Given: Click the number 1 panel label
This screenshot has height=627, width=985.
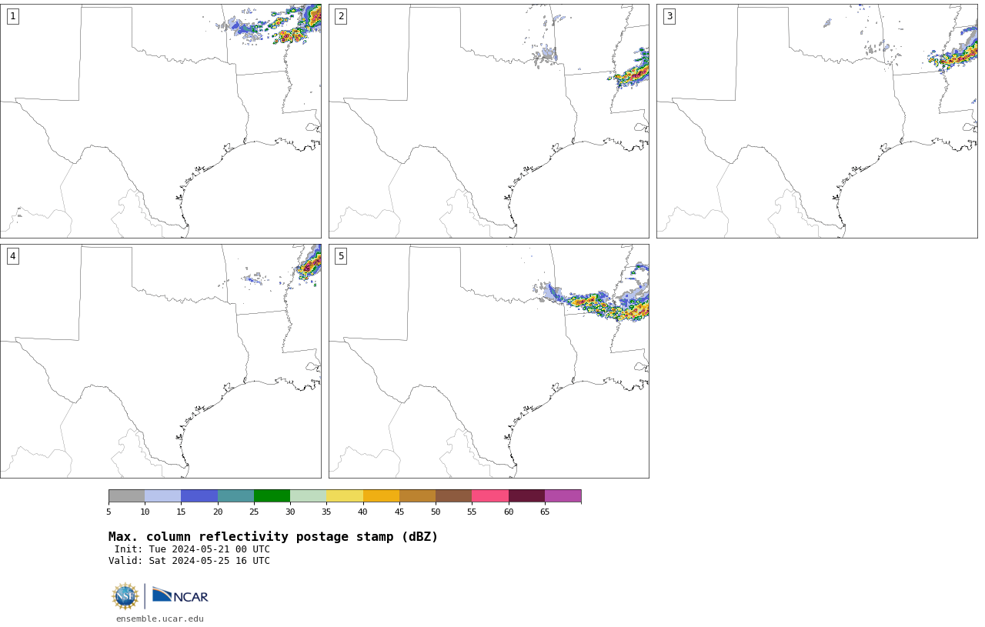Looking at the screenshot, I should [x=12, y=16].
